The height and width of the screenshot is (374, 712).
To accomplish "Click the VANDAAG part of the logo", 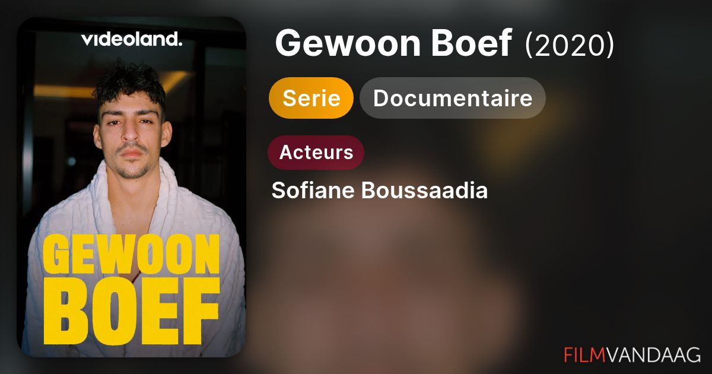I will pyautogui.click(x=653, y=354).
